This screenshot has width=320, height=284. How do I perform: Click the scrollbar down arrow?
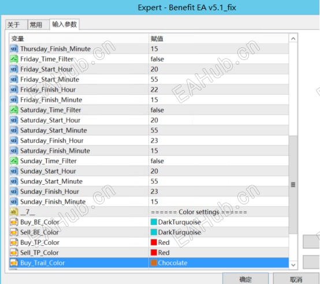tap(293, 265)
